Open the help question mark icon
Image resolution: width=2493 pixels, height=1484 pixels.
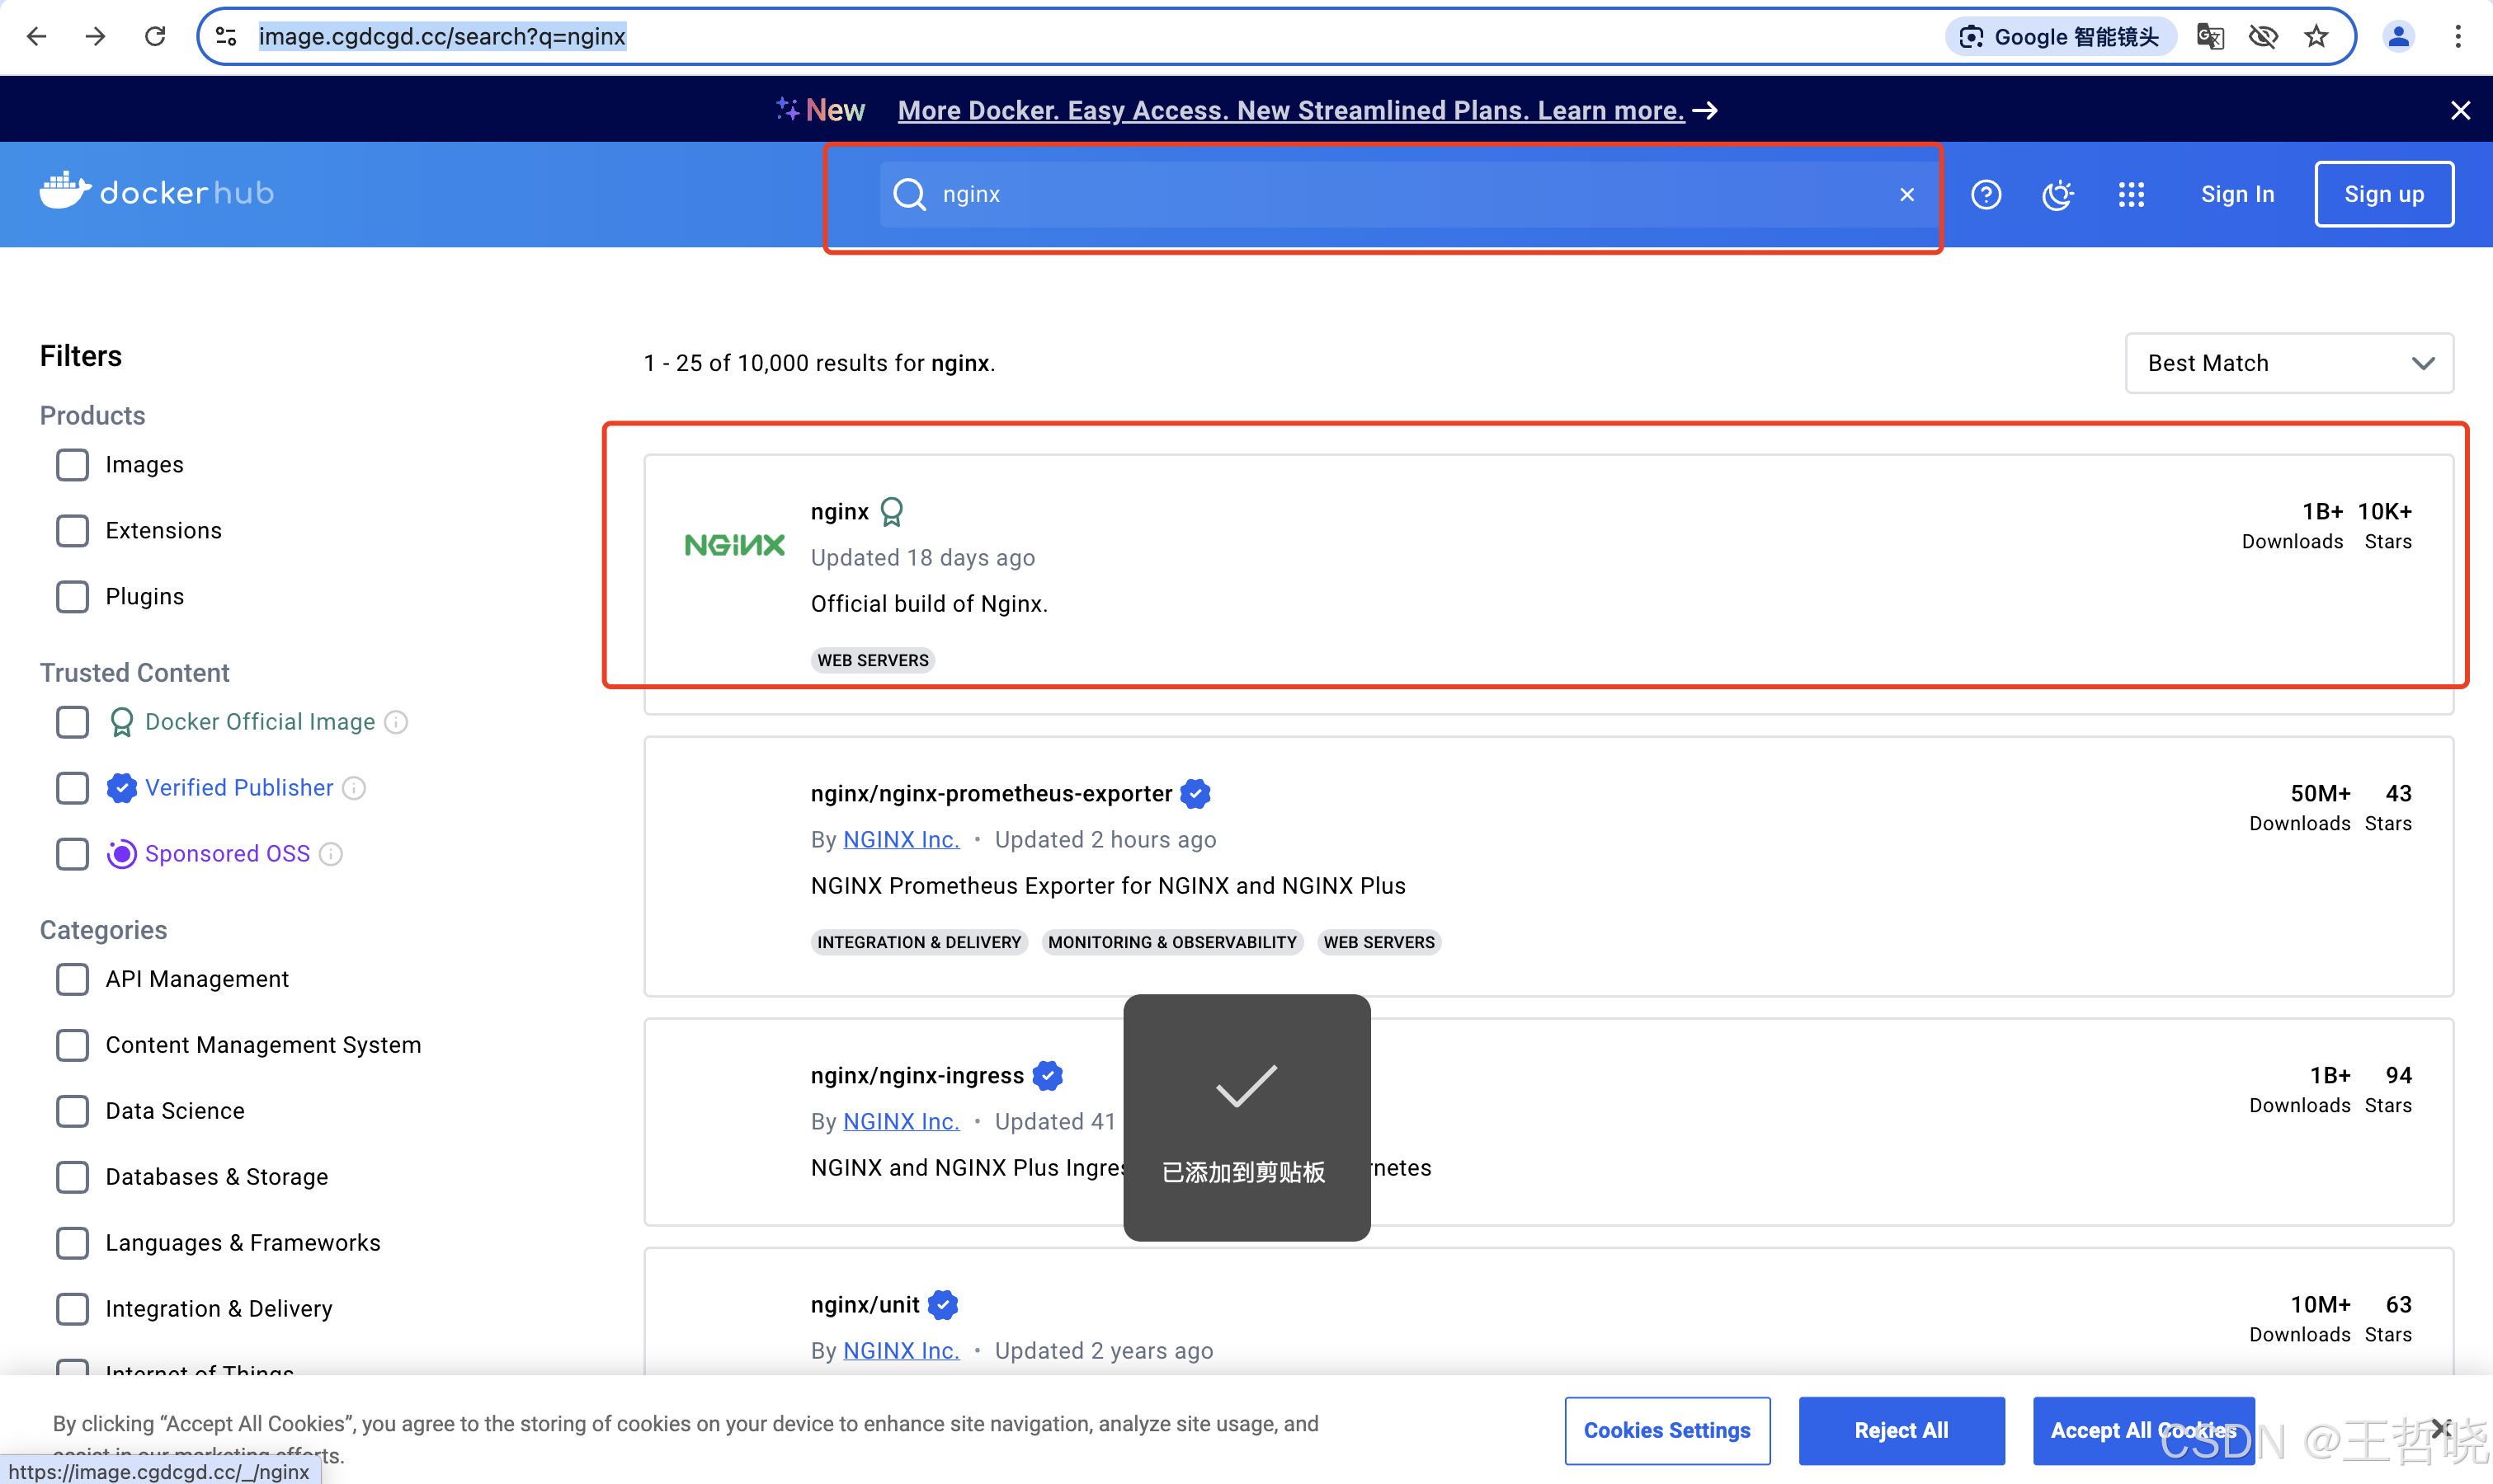tap(1986, 194)
